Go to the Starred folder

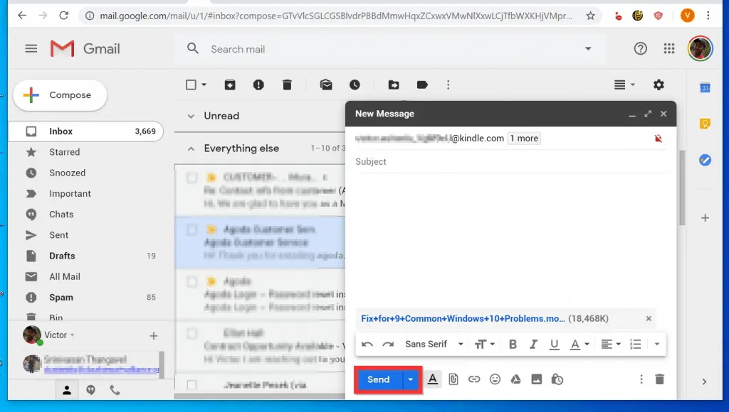point(64,152)
